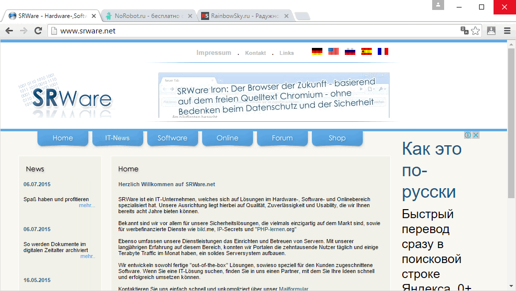Bookmark this page with the star

click(475, 30)
